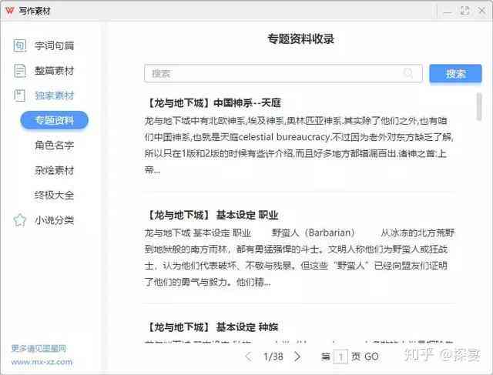This screenshot has width=493, height=375.
Task: Select the 角色名字 sub-item
Action: pyautogui.click(x=55, y=146)
